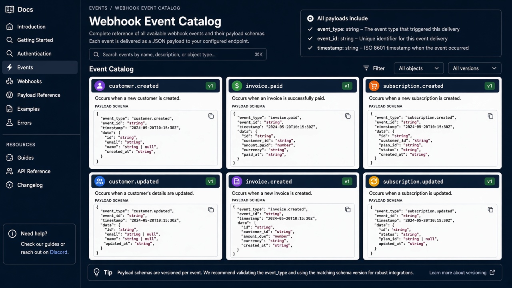Copy the invoice.created payload schema
Image resolution: width=512 pixels, height=288 pixels.
[348, 210]
